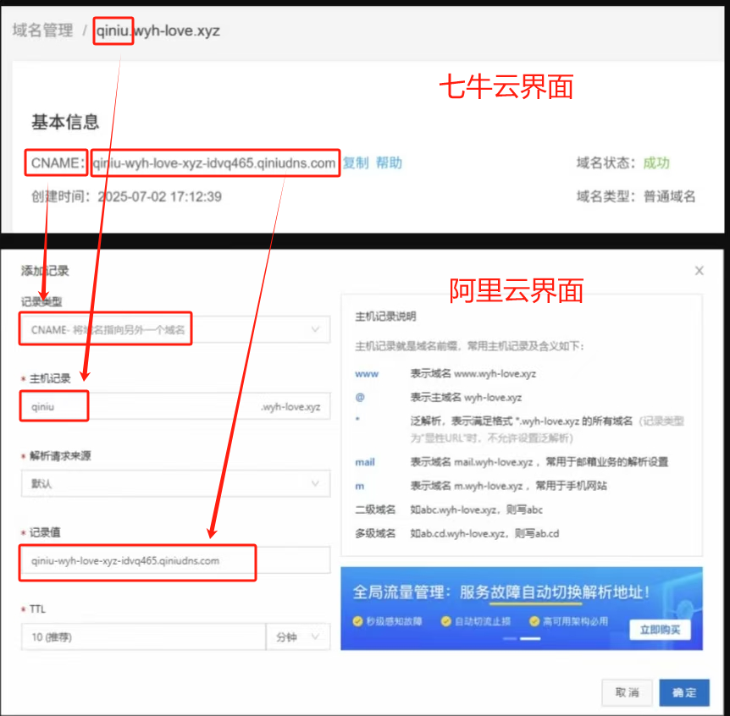The height and width of the screenshot is (716, 730).
Task: Click the 自动切流止损 checkmark icon in banner
Action: (x=445, y=621)
